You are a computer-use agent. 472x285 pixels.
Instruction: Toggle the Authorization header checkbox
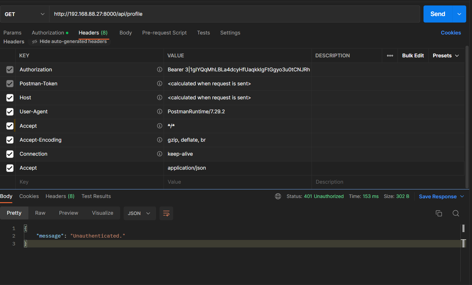10,70
